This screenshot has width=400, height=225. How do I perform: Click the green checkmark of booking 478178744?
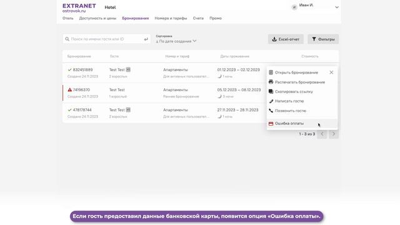(x=69, y=110)
